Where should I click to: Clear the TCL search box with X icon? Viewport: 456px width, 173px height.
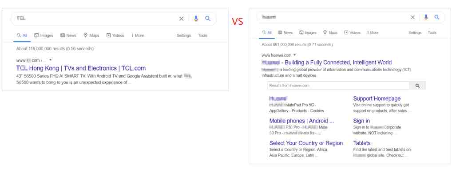[x=181, y=19]
